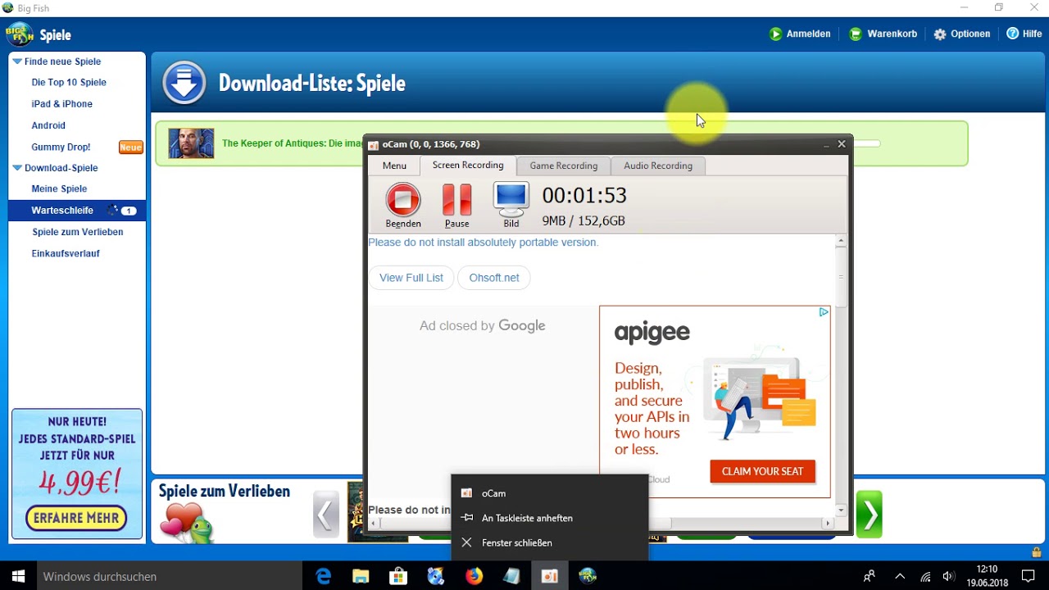Click the oCam vertical scrollbar

[841, 277]
